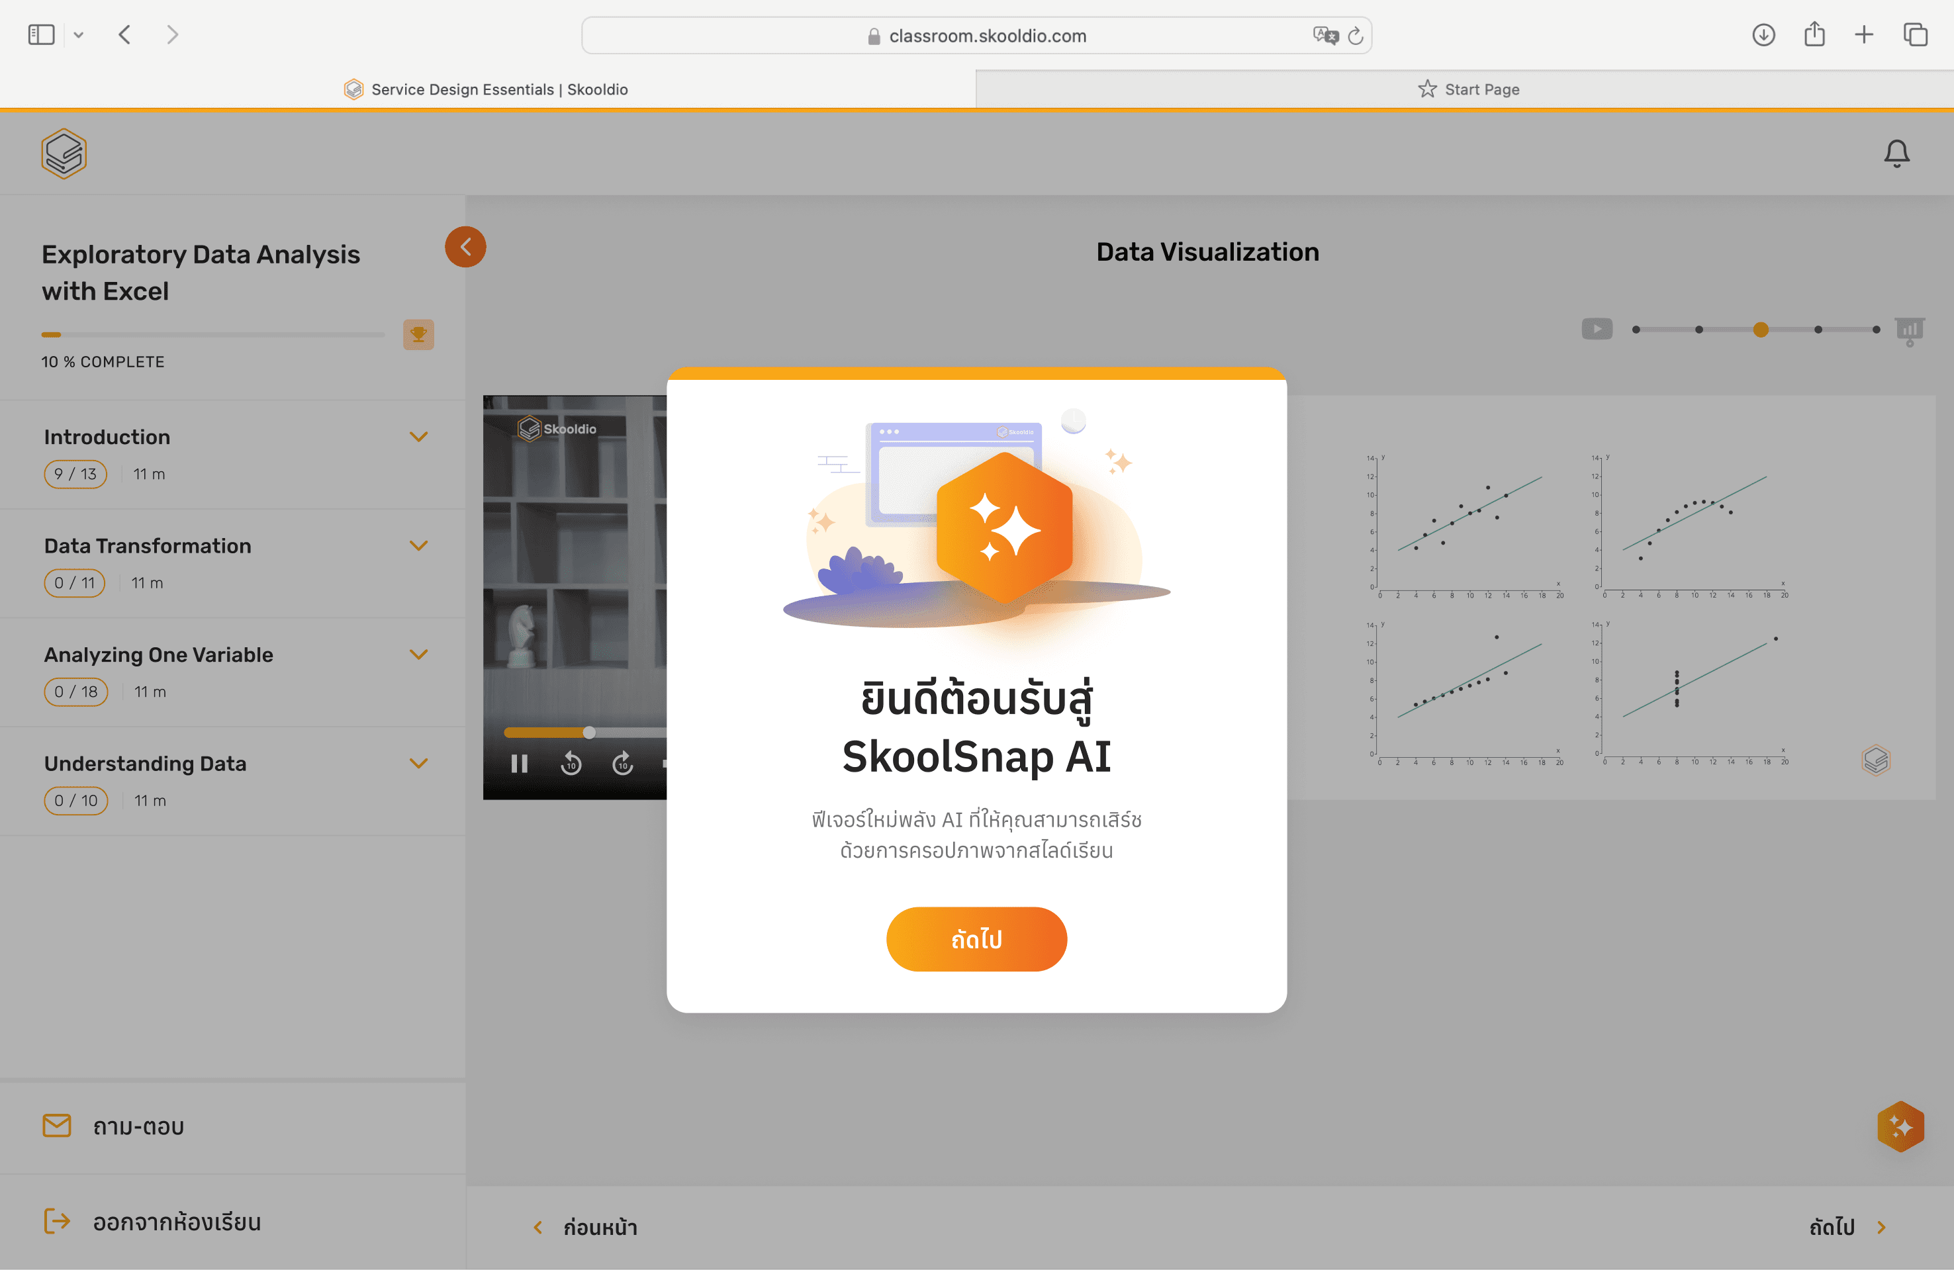
Task: Expand the Understanding Data section
Action: [x=419, y=764]
